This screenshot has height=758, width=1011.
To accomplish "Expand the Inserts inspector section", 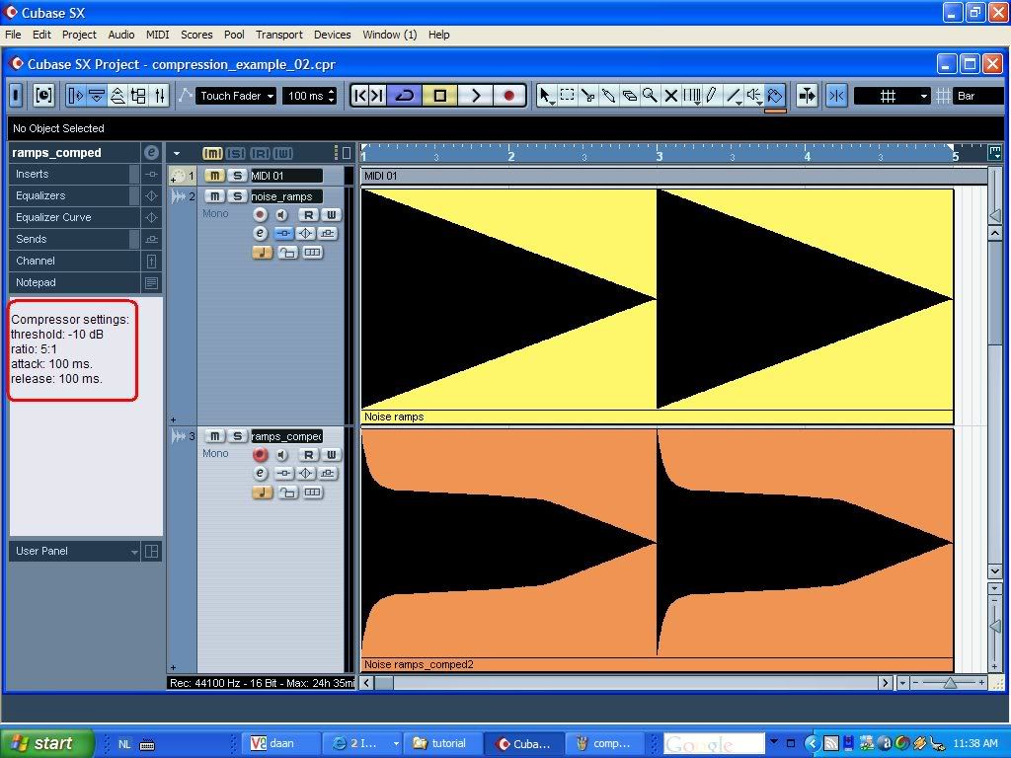I will (x=75, y=174).
